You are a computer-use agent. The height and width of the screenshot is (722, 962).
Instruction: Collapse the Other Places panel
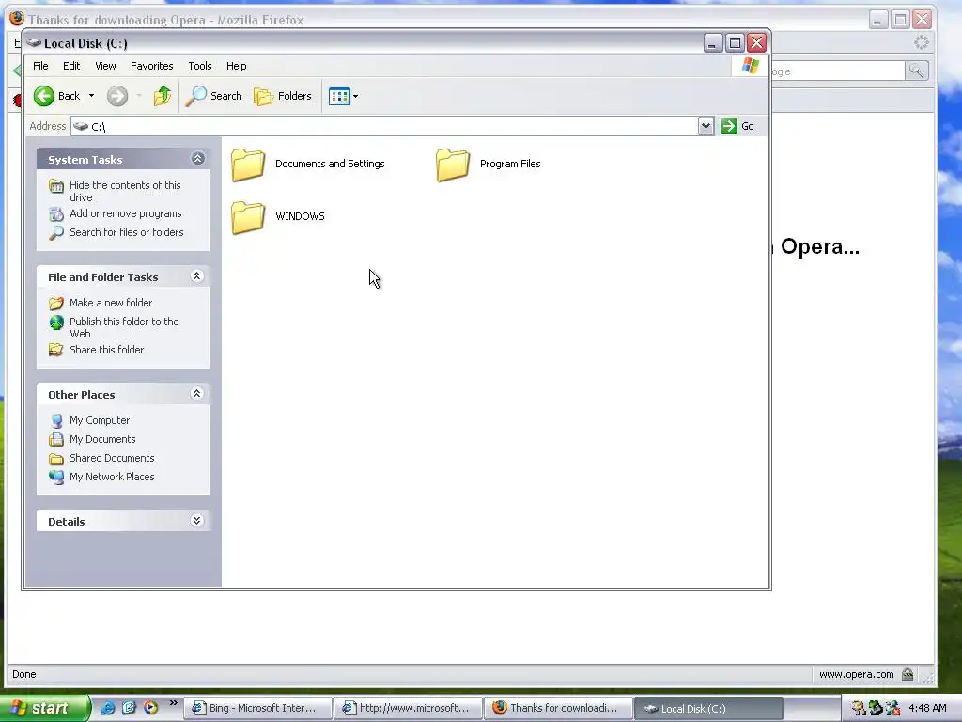click(197, 394)
